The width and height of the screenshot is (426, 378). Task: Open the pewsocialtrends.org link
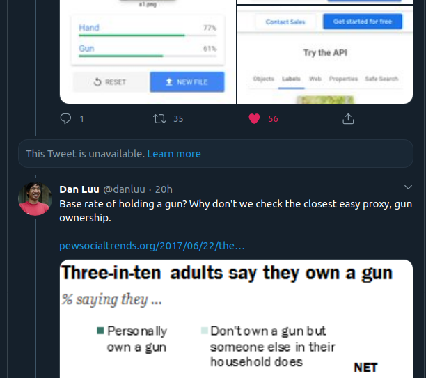[152, 246]
